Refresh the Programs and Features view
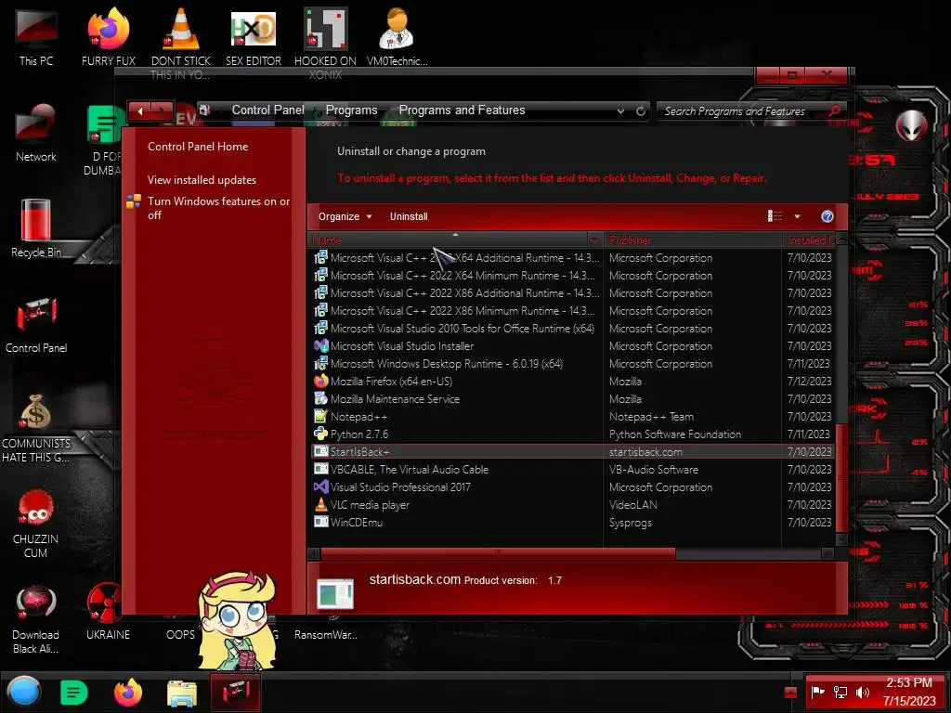 pos(641,111)
